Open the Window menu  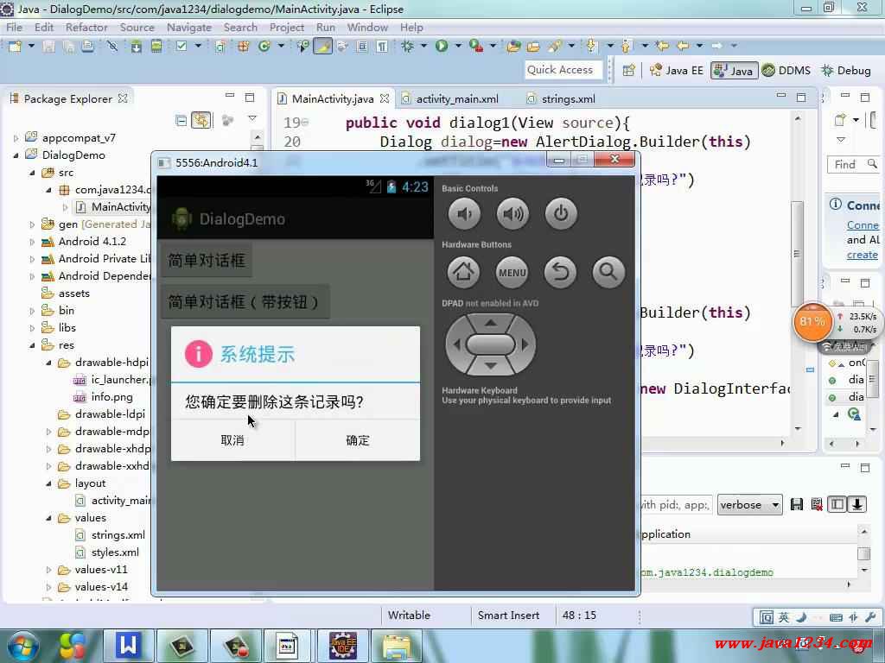pyautogui.click(x=367, y=27)
